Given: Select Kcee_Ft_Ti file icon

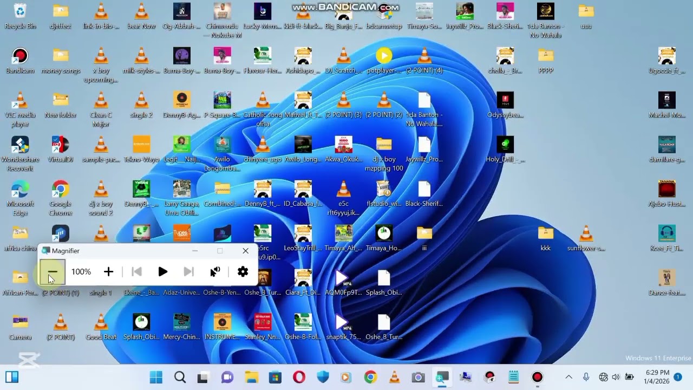Looking at the screenshot, I should 666,239.
